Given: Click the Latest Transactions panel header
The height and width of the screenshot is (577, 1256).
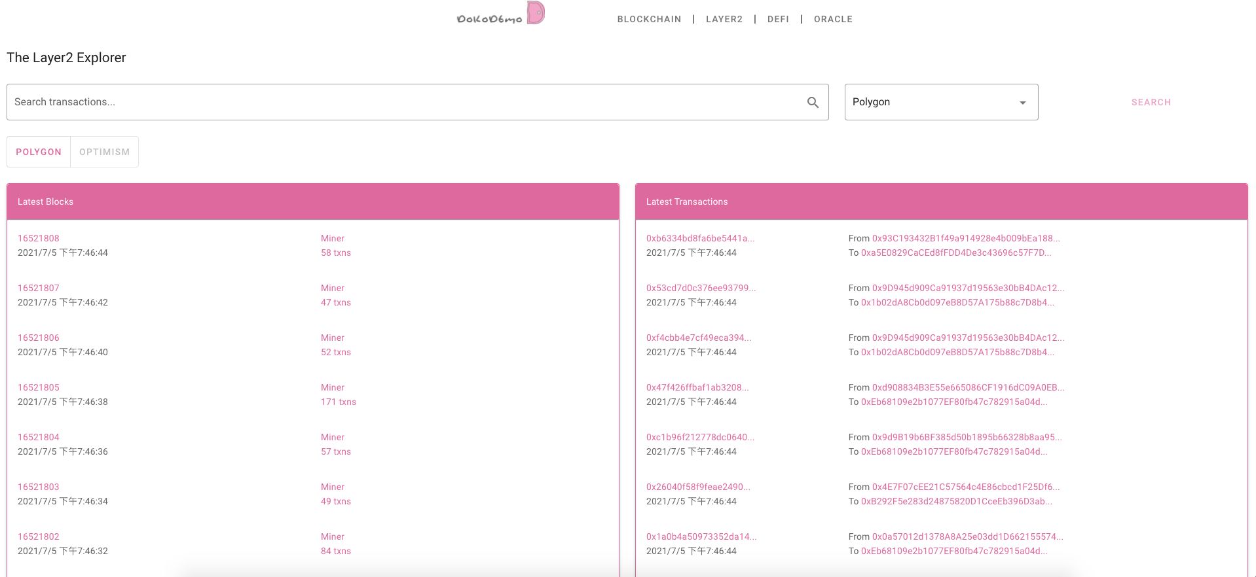Looking at the screenshot, I should (942, 201).
